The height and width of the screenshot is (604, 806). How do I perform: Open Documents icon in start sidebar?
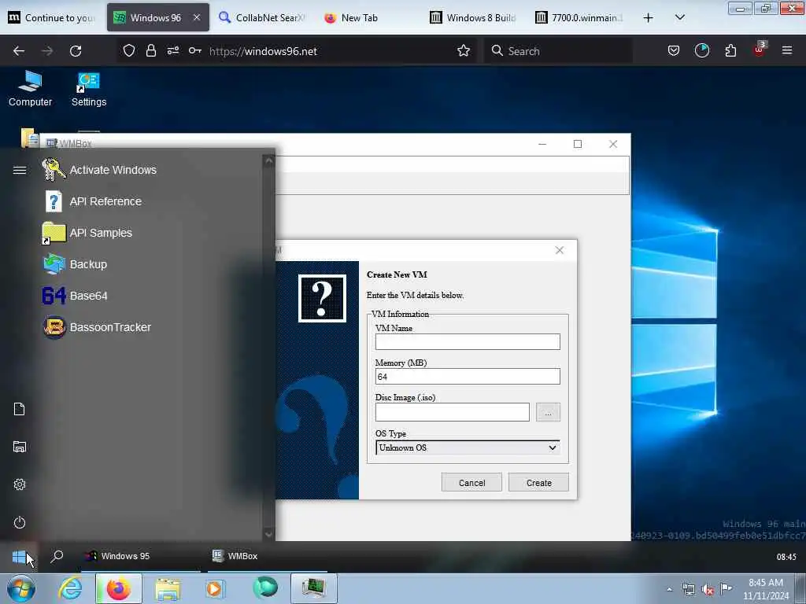20,409
